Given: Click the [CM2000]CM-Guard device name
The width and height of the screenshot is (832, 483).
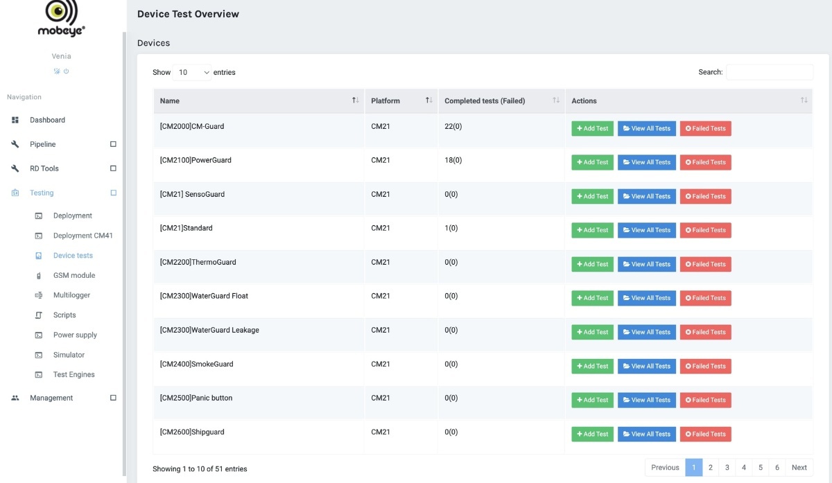Looking at the screenshot, I should coord(192,127).
